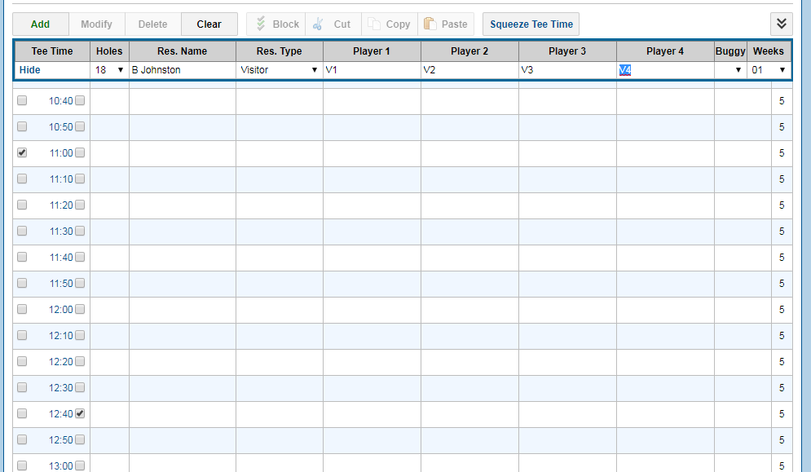This screenshot has height=472, width=811.
Task: Click the Buggy column header
Action: (730, 51)
